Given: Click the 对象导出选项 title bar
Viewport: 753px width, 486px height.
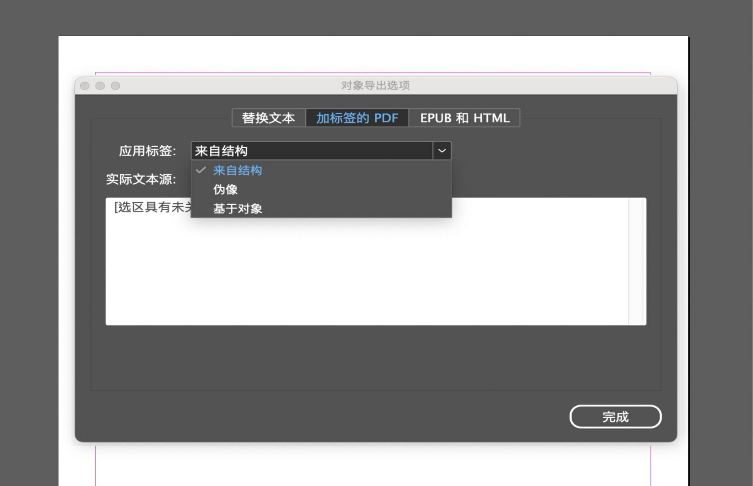Looking at the screenshot, I should coord(375,86).
